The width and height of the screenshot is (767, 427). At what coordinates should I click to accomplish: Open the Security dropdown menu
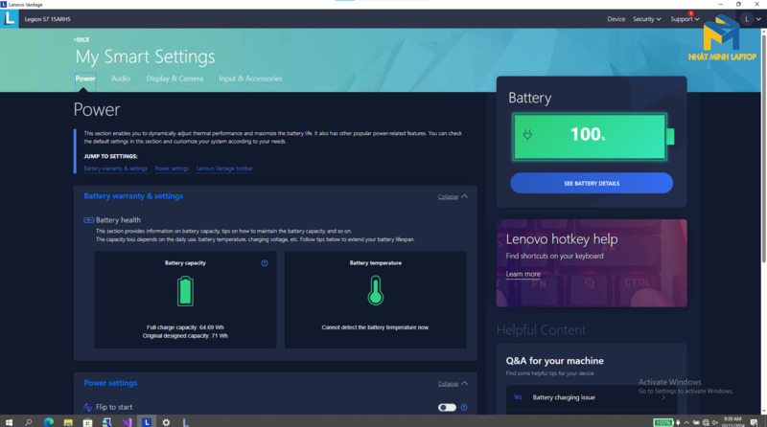pos(646,19)
